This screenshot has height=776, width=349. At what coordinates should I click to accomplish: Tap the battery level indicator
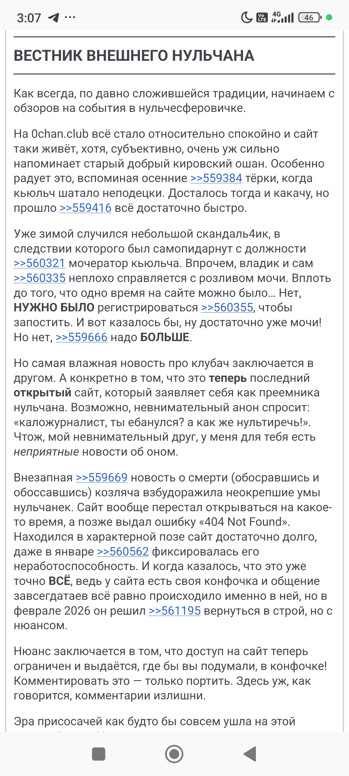pos(310,17)
